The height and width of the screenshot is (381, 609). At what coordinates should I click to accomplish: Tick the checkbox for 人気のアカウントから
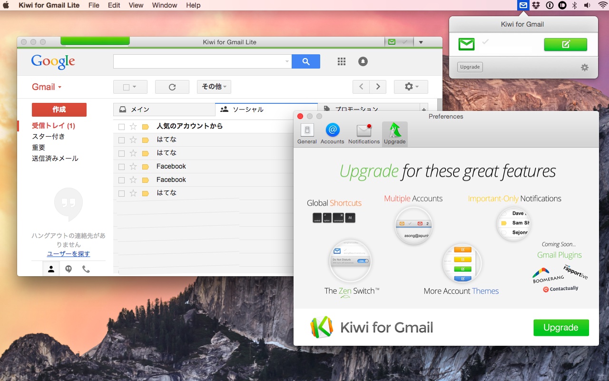(x=121, y=127)
